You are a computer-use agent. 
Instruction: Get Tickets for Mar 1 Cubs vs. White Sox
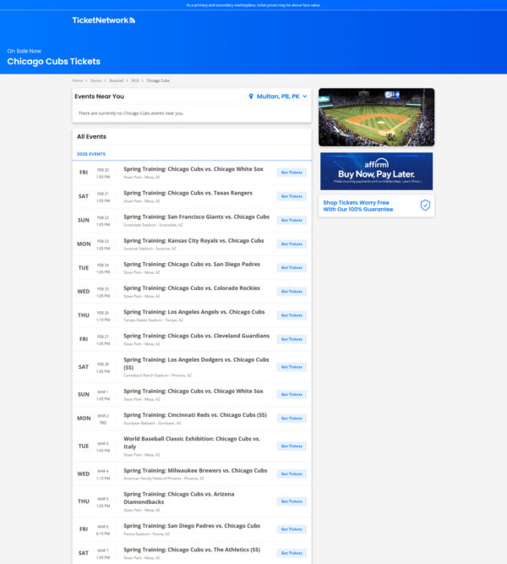tap(292, 395)
